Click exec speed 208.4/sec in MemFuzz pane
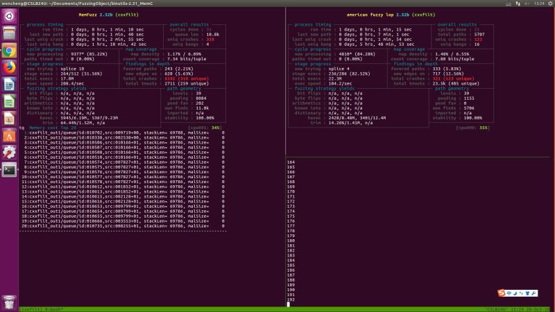The width and height of the screenshot is (555, 312). pos(73,83)
